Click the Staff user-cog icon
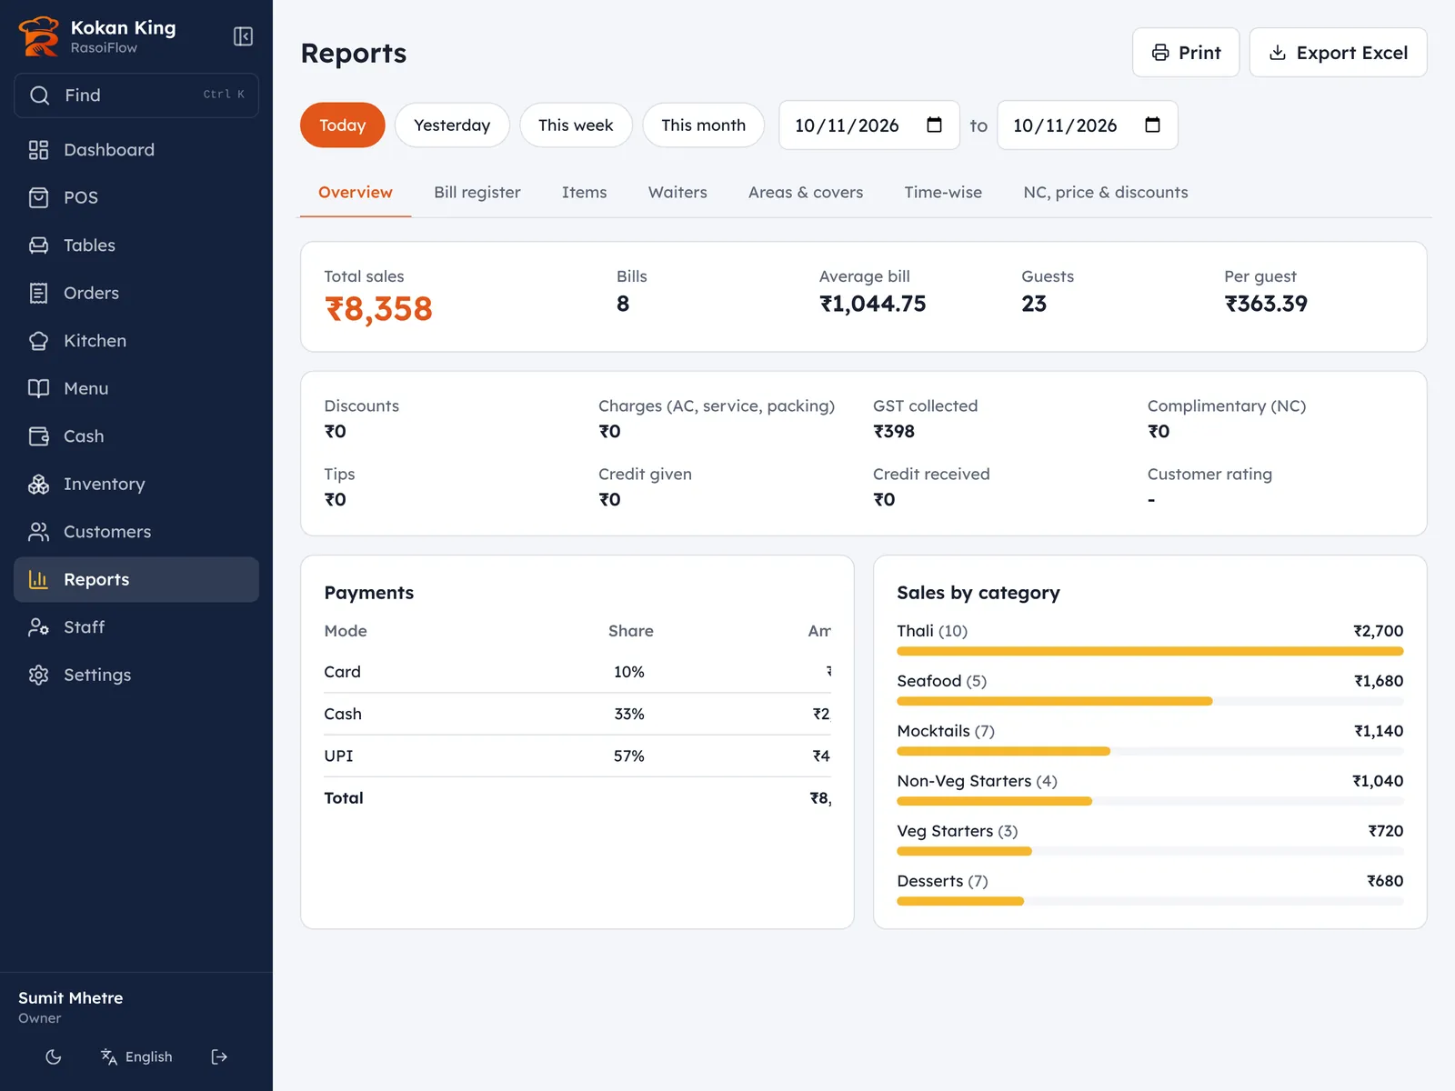The image size is (1455, 1091). pos(38,627)
